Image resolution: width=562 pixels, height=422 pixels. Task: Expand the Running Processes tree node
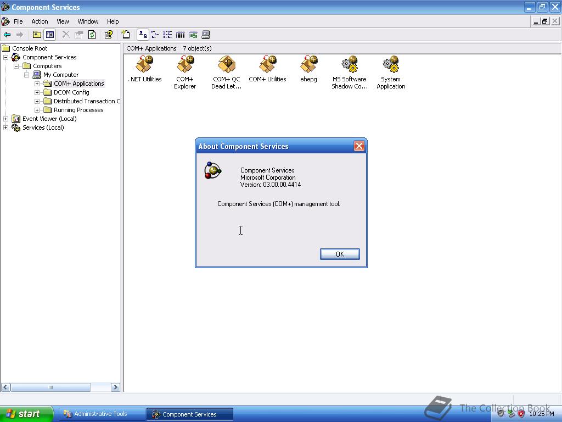point(37,110)
